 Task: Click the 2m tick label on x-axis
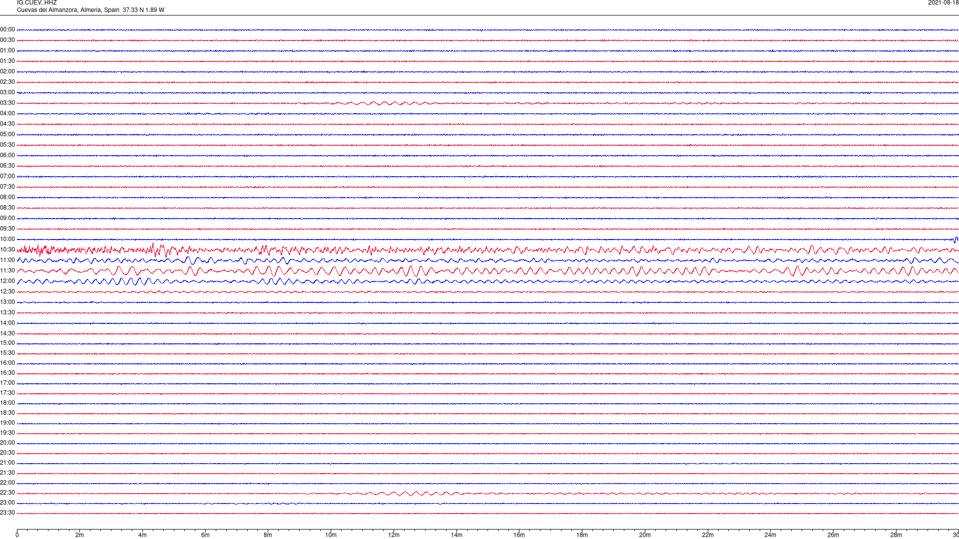click(80, 535)
